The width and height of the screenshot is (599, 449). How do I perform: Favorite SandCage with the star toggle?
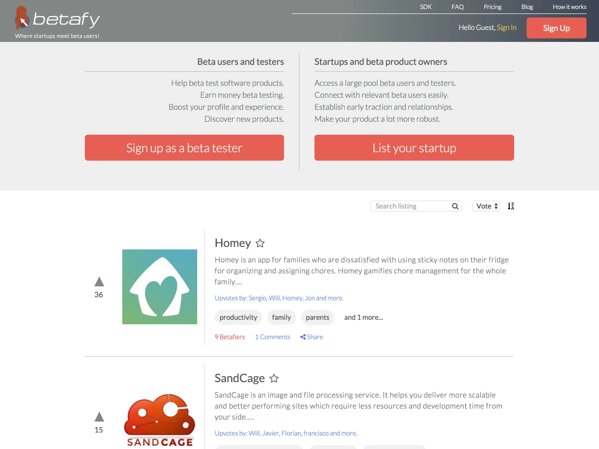point(274,378)
